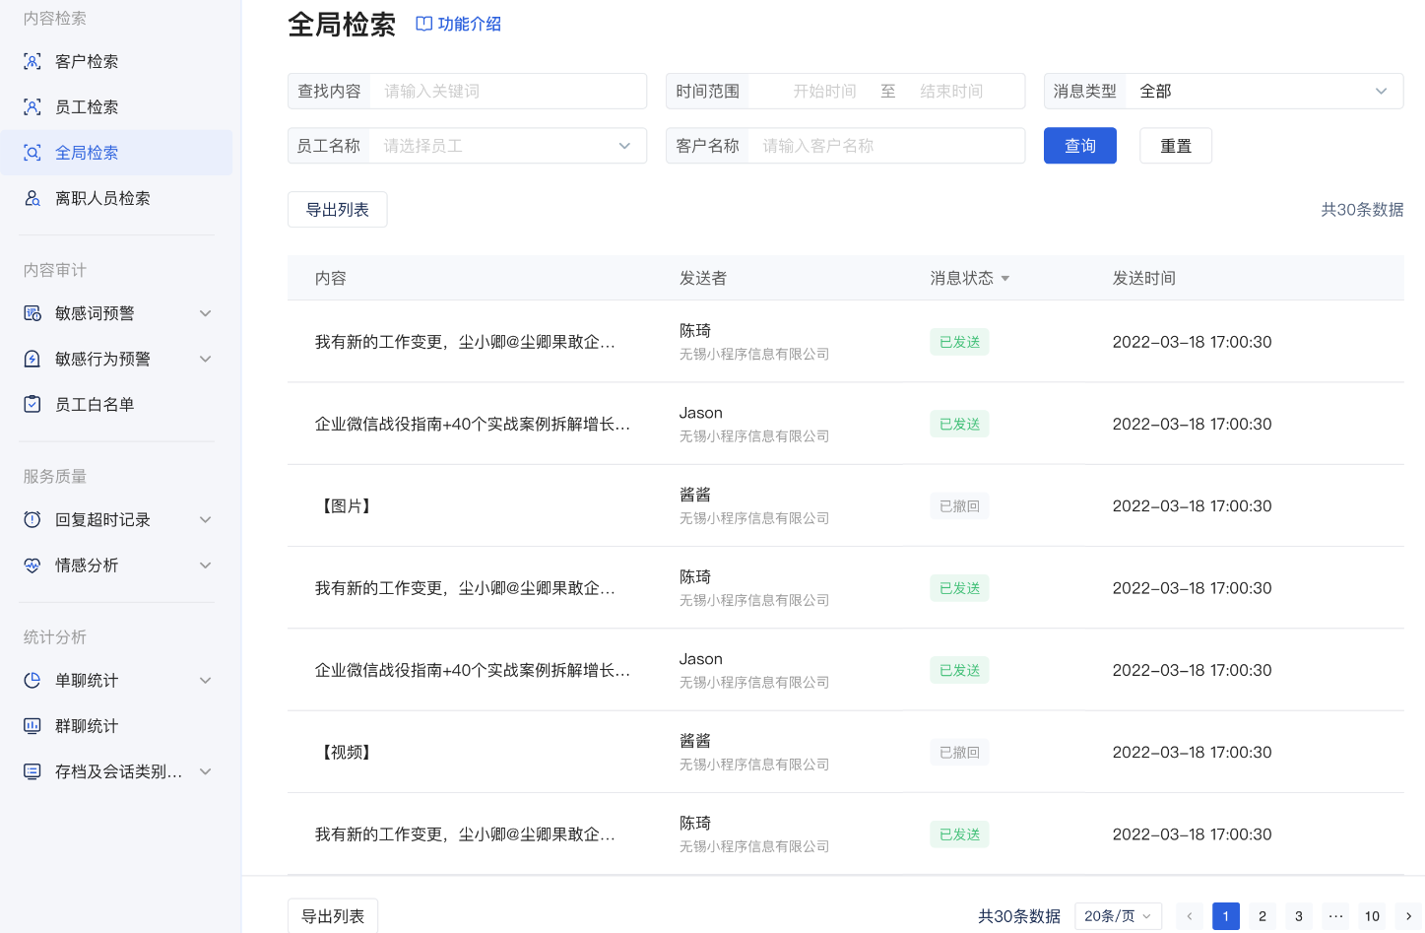Click the 功能介绍 book icon

[x=424, y=24]
